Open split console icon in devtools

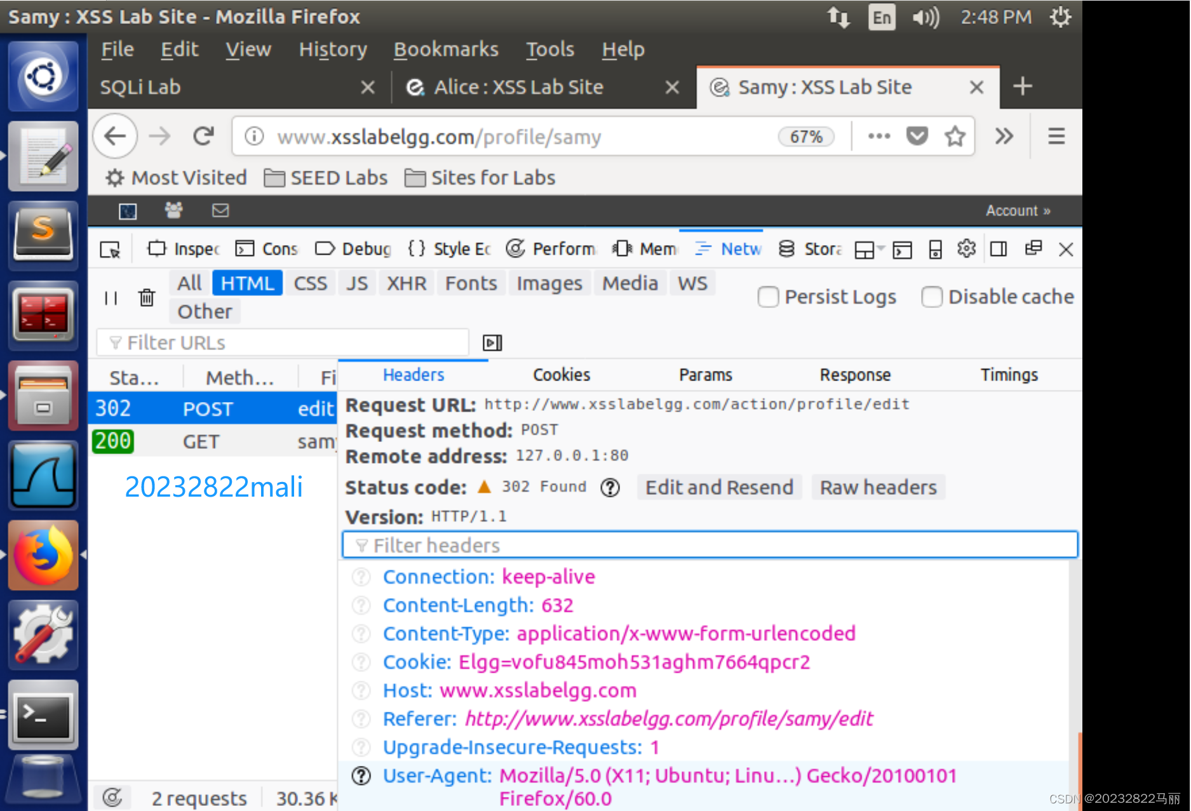pos(902,250)
